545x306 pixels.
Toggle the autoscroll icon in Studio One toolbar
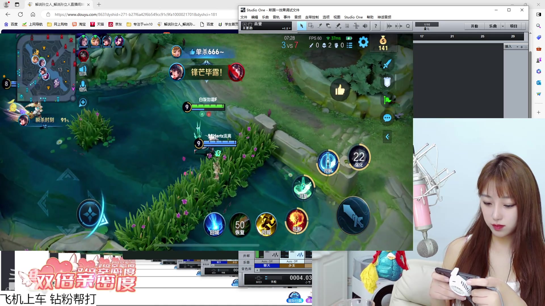click(389, 26)
